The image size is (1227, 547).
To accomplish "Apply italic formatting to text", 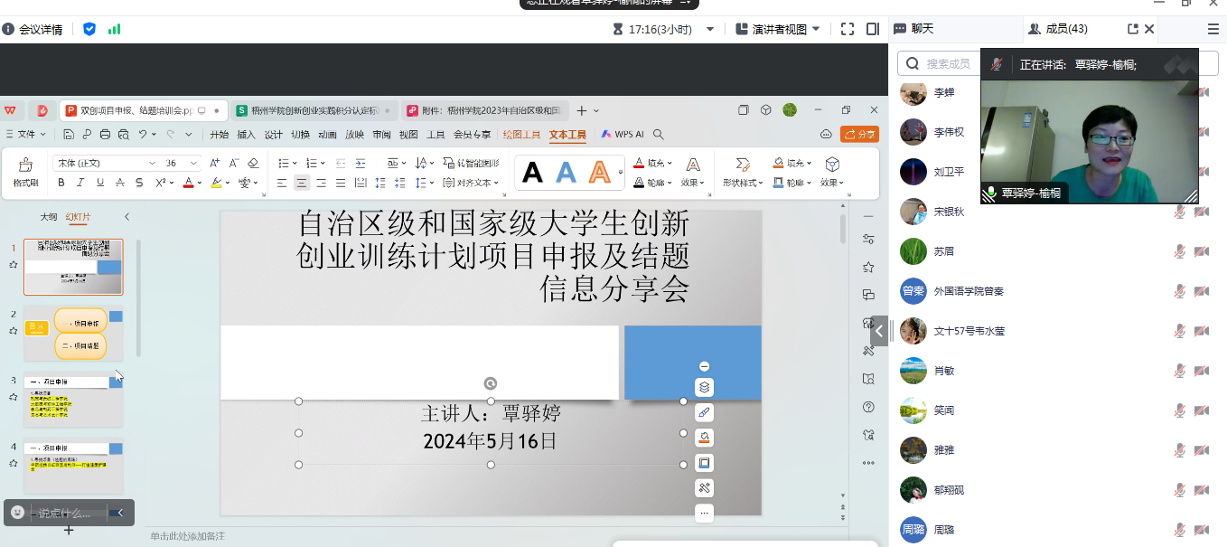I will click(80, 183).
